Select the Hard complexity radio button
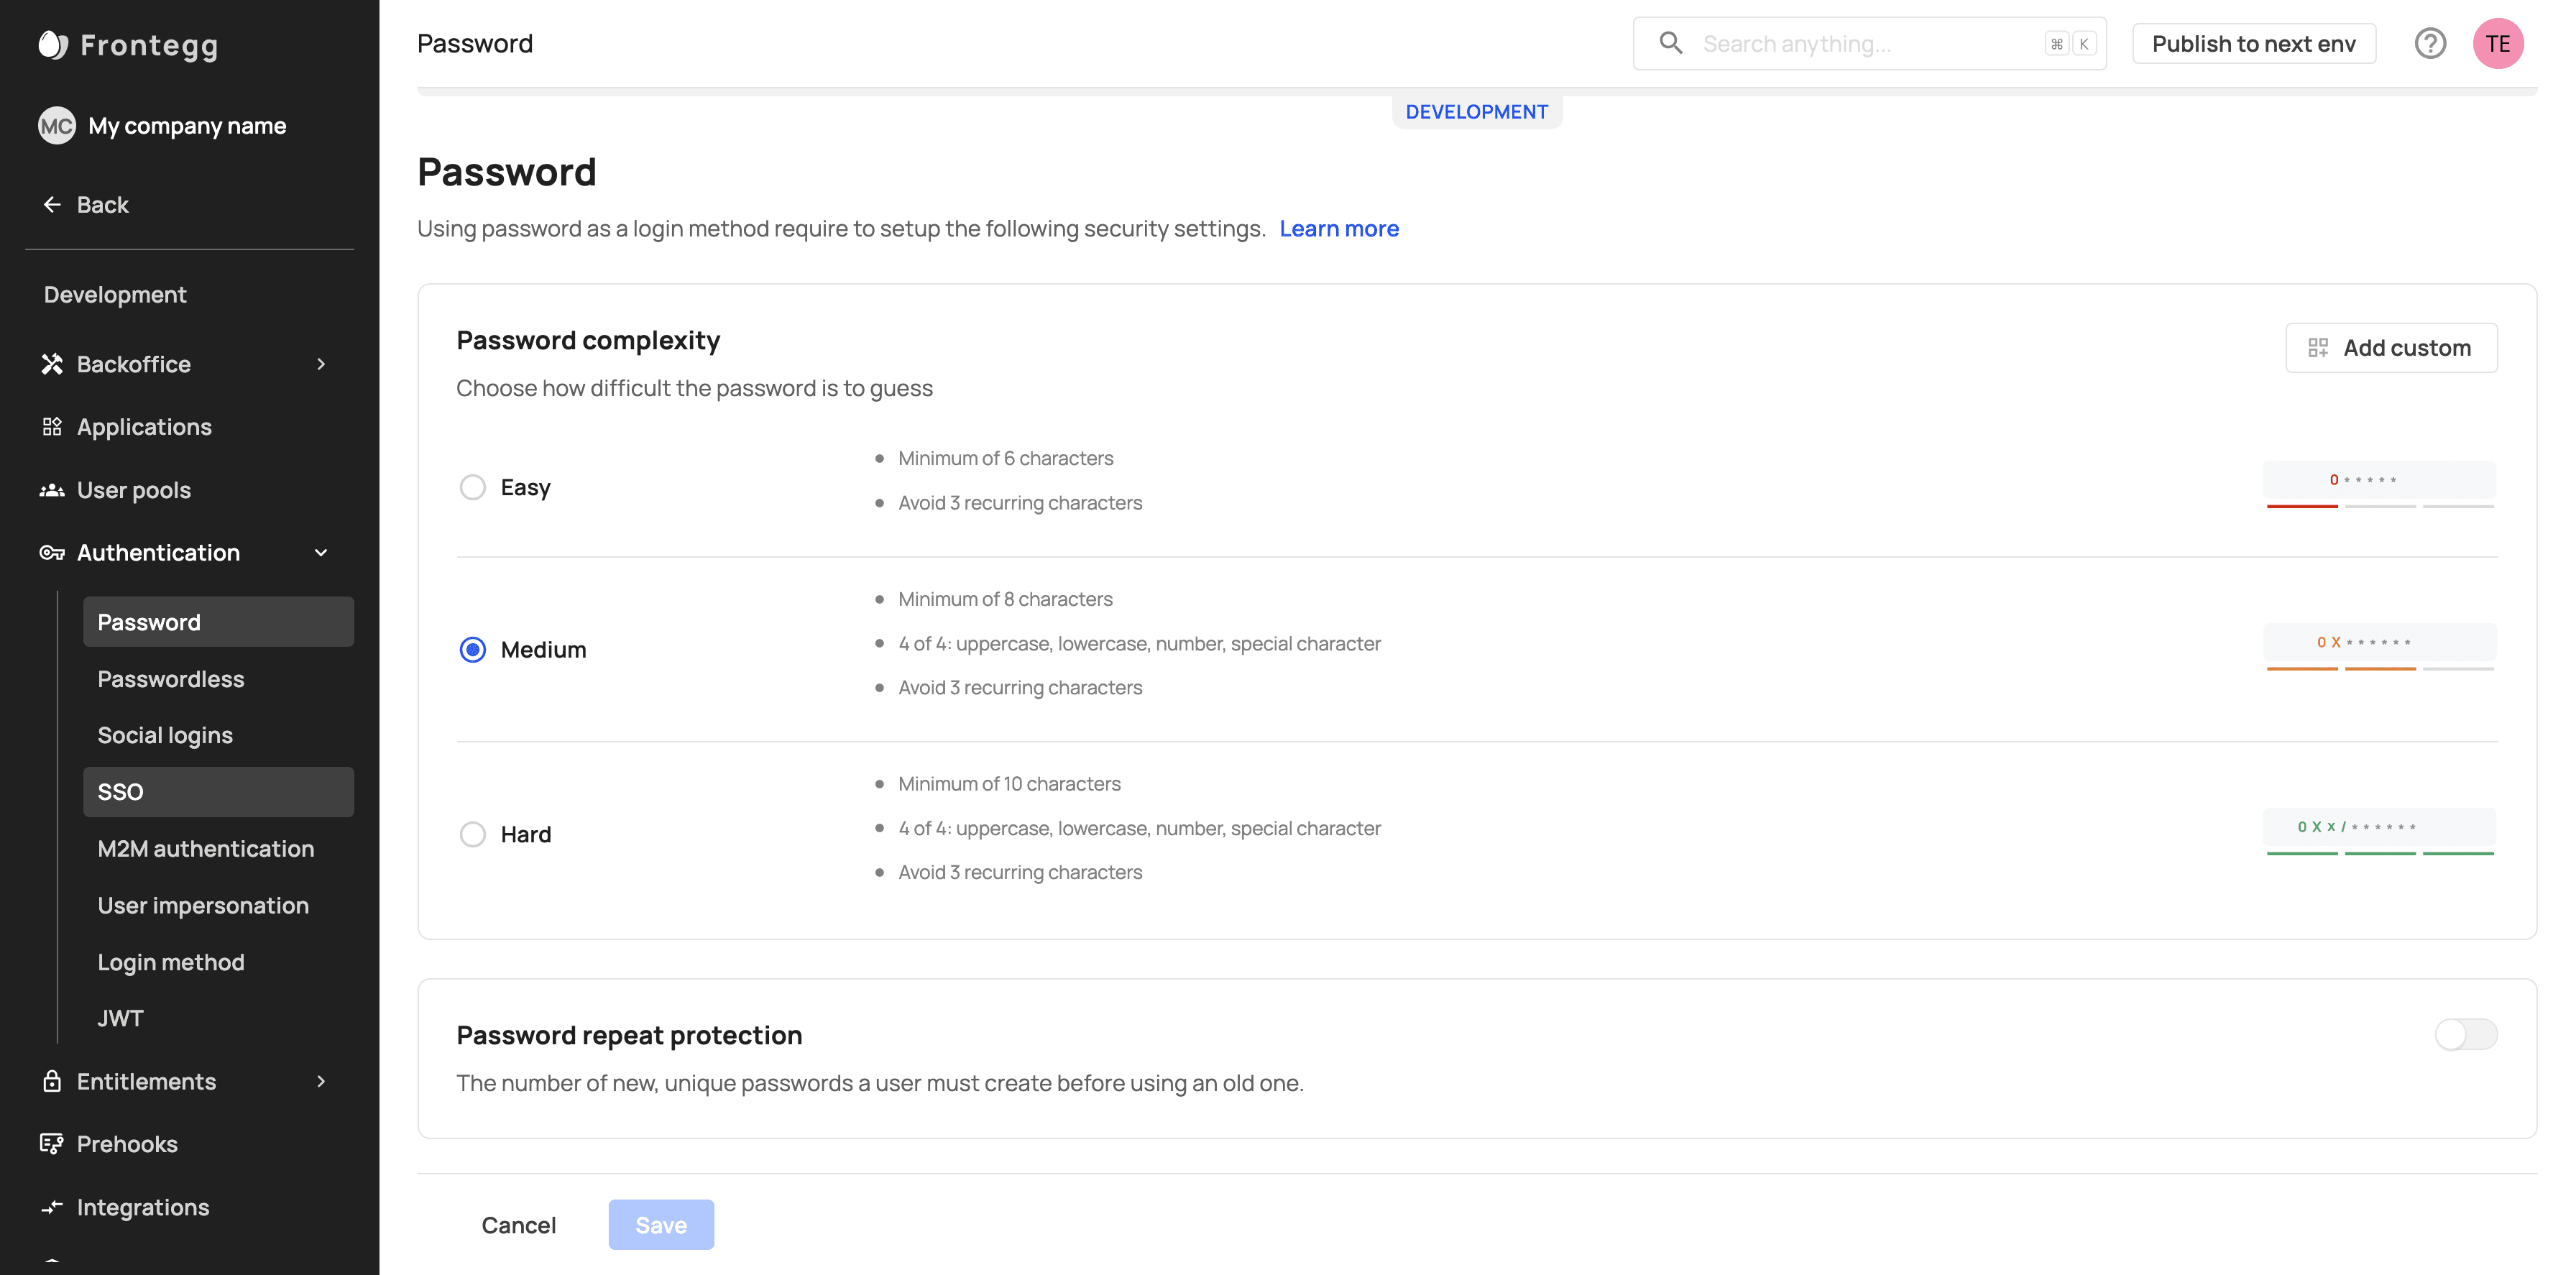 [472, 834]
